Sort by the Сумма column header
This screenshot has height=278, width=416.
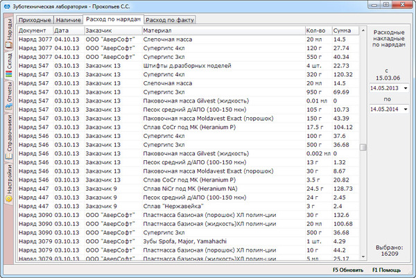[x=345, y=31]
